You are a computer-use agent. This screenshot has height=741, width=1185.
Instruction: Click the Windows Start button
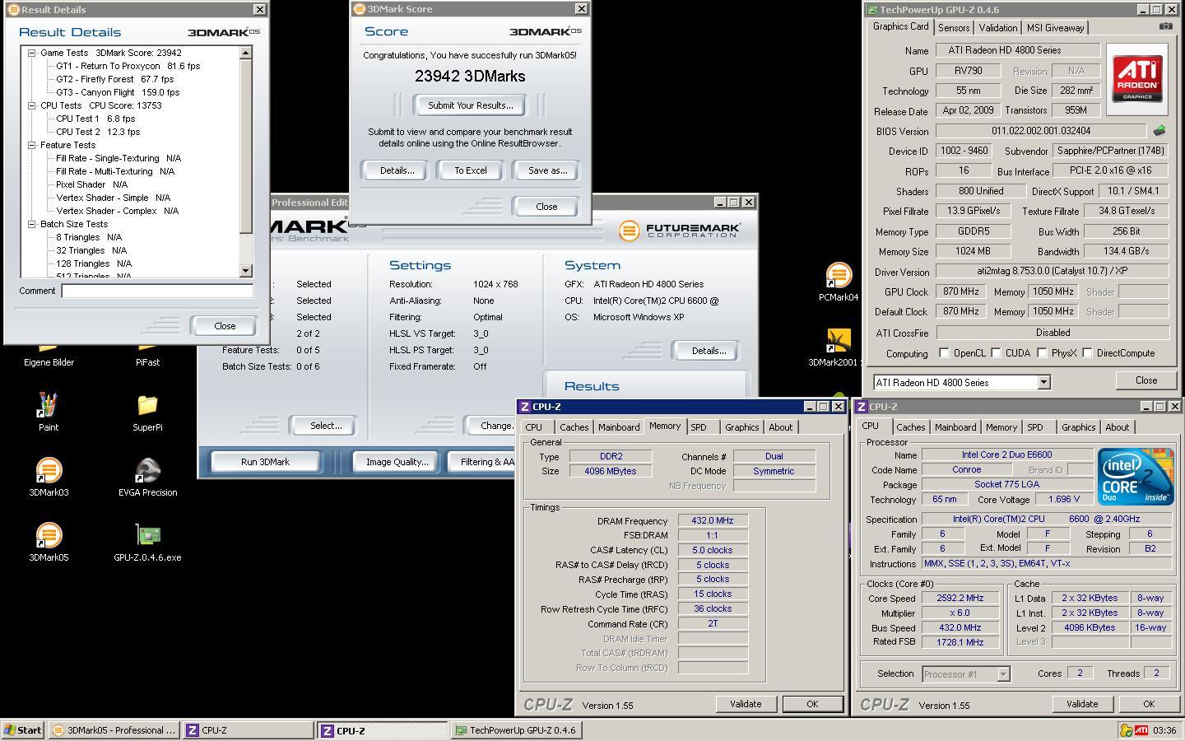tap(23, 730)
